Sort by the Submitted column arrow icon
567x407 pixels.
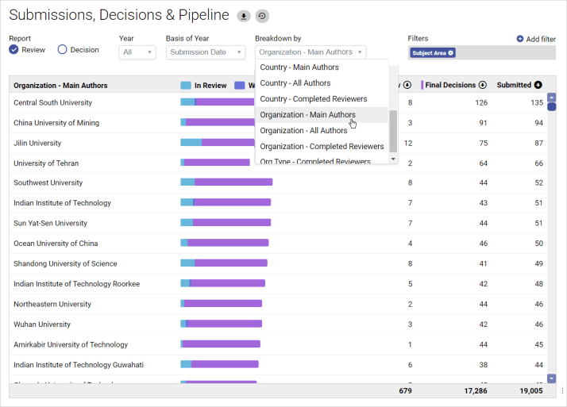point(538,85)
